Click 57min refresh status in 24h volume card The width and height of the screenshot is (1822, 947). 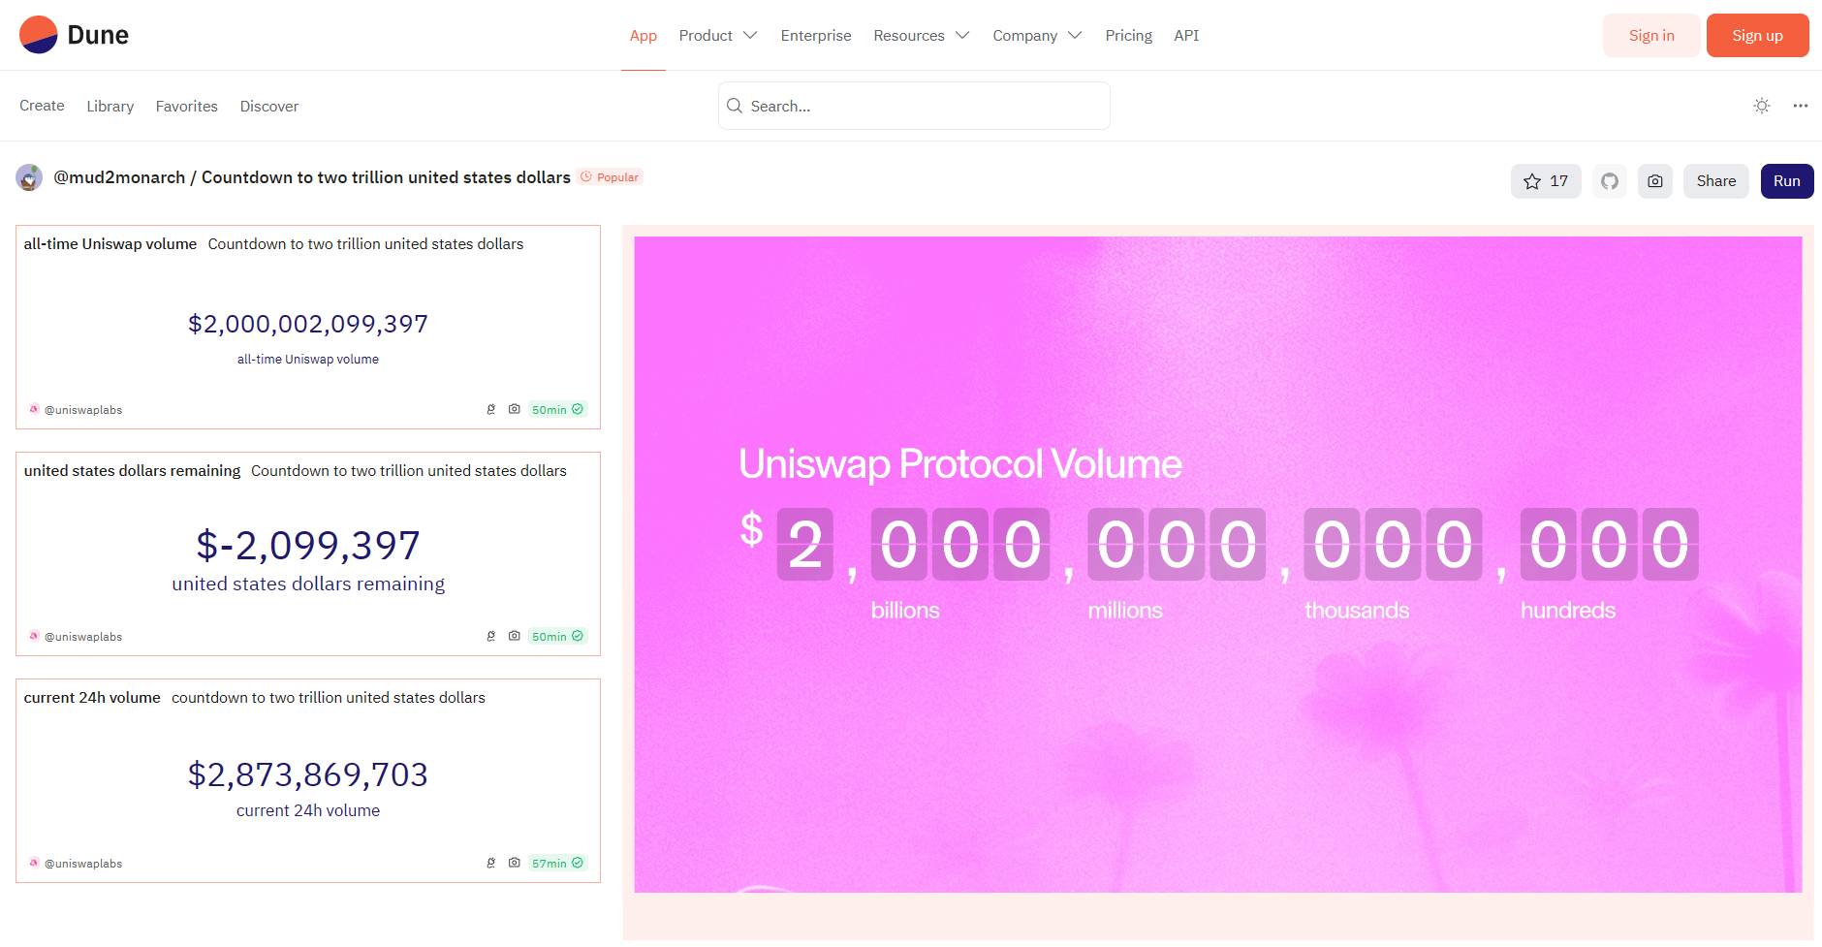point(557,863)
